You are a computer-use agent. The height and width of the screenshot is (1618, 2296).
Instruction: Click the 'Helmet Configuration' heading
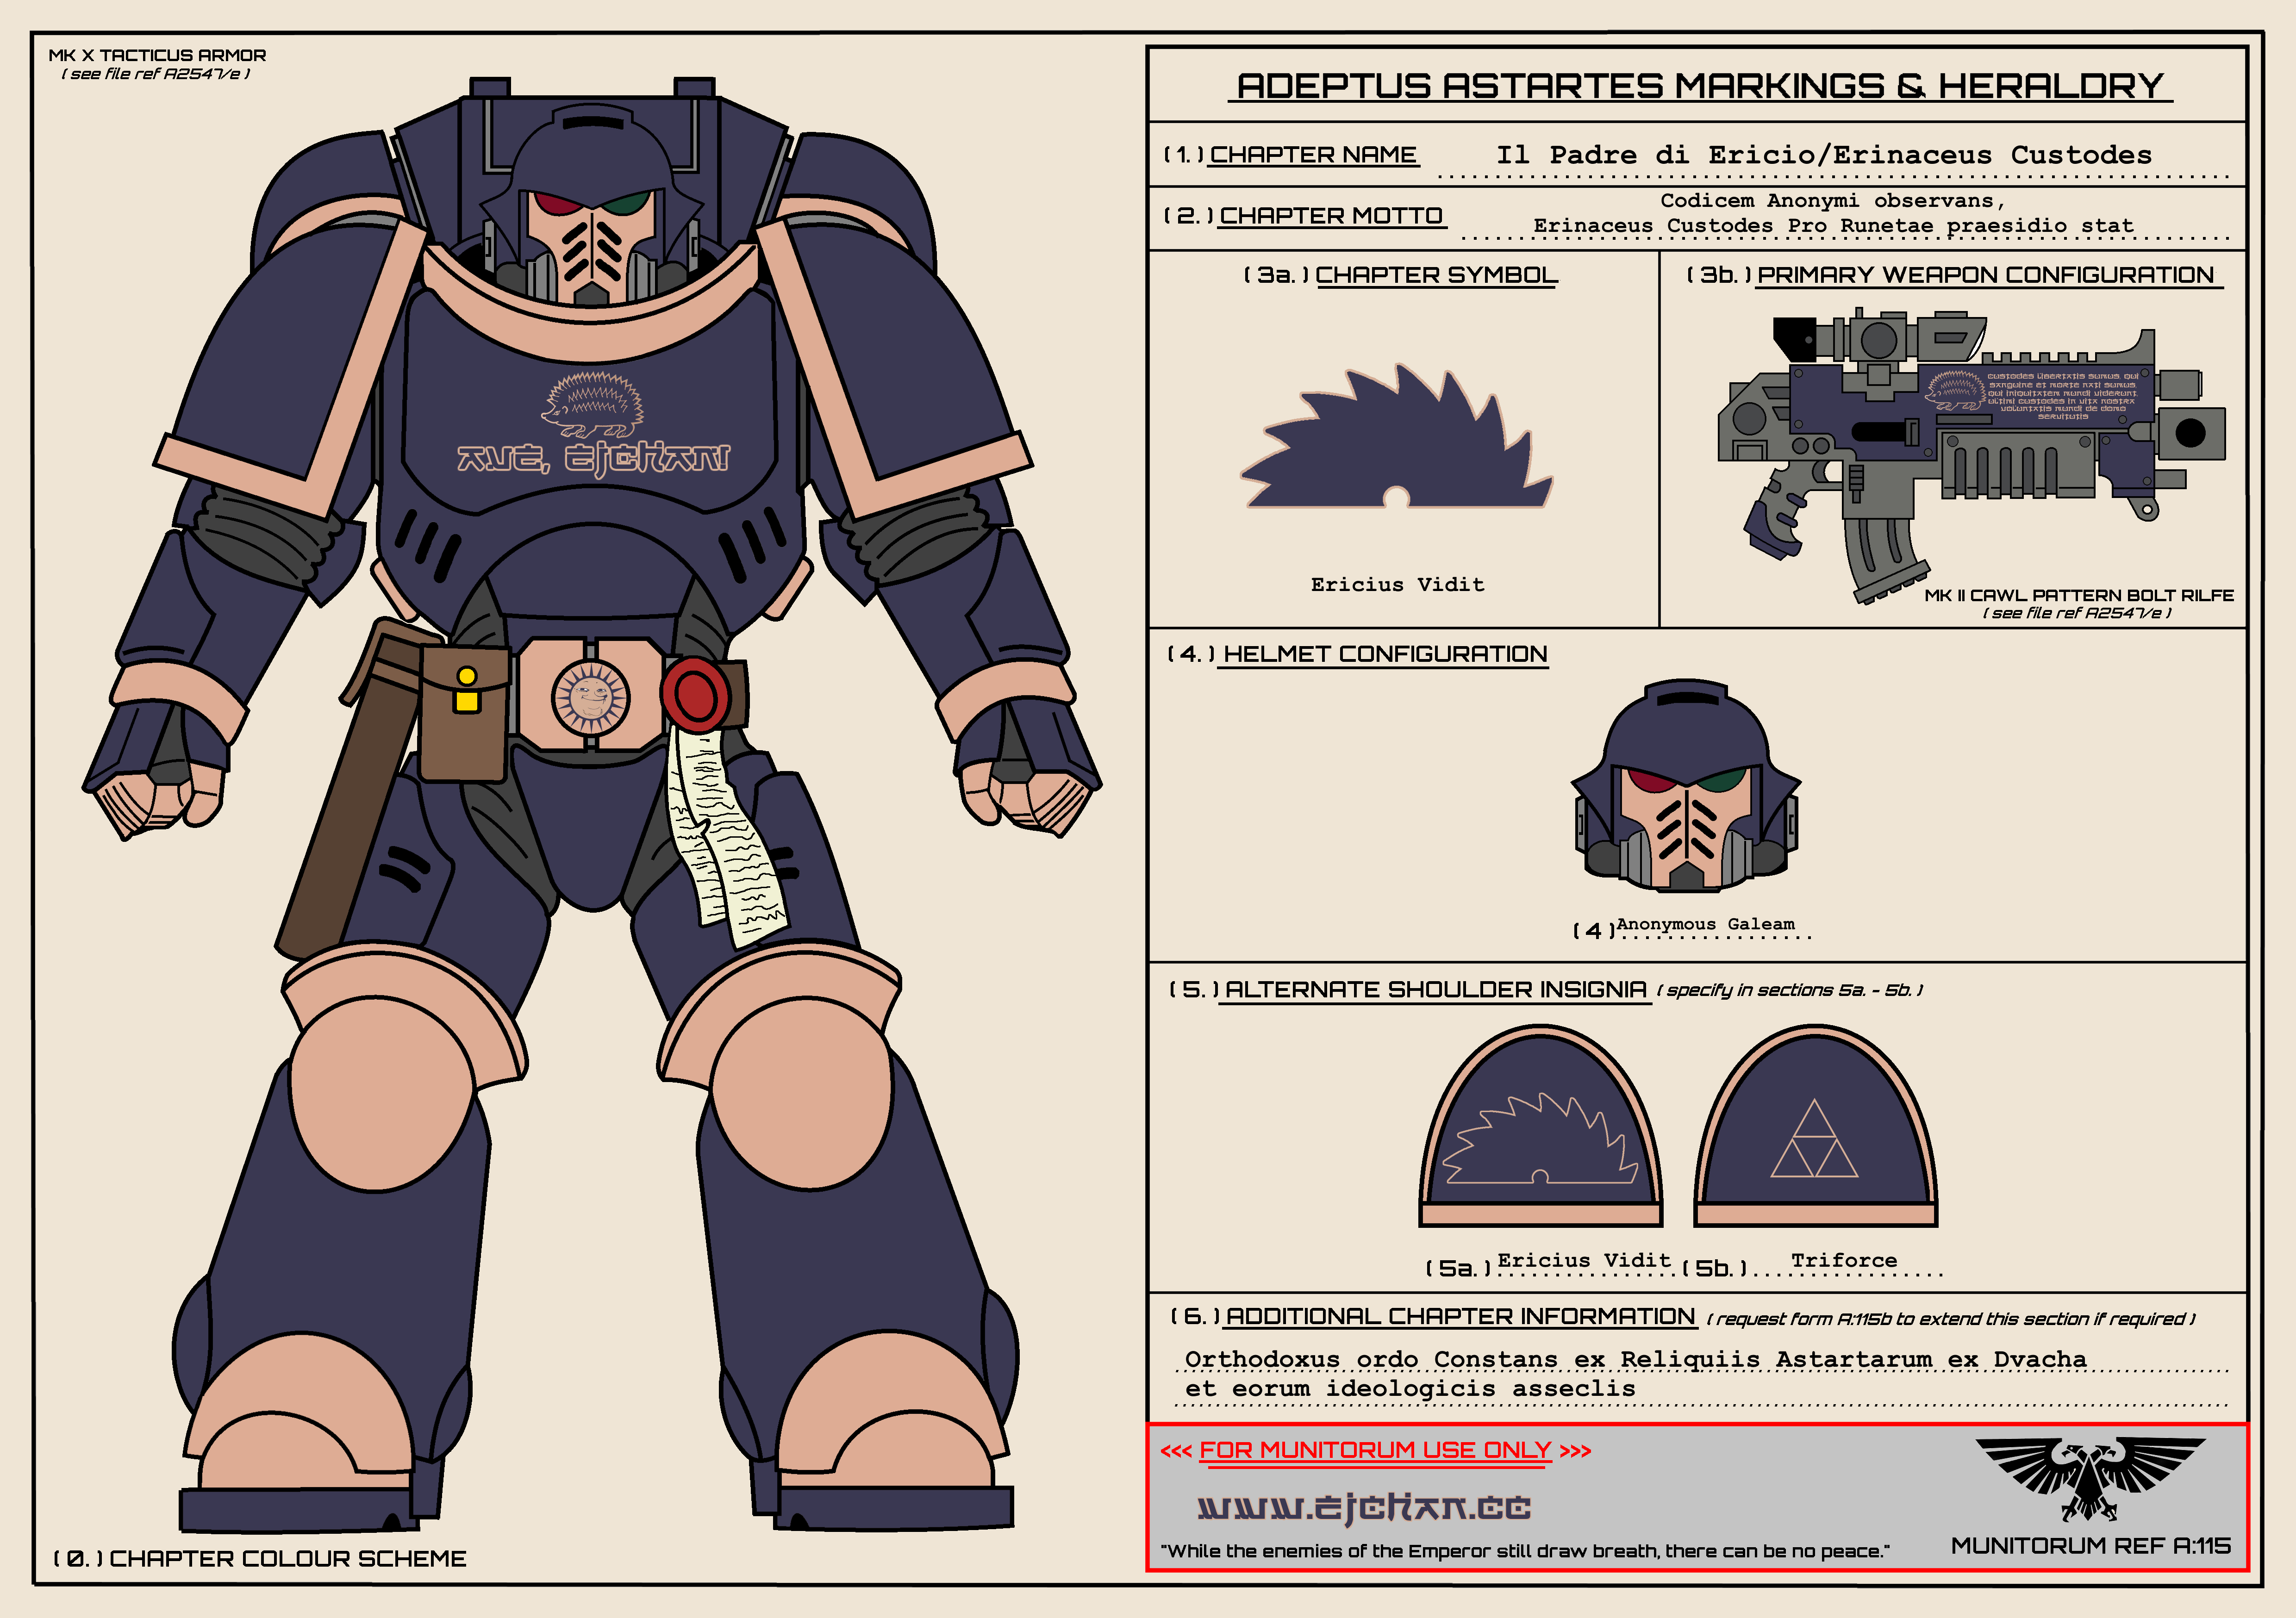1384,654
